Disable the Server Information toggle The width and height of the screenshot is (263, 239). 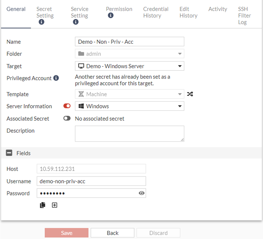[x=67, y=106]
